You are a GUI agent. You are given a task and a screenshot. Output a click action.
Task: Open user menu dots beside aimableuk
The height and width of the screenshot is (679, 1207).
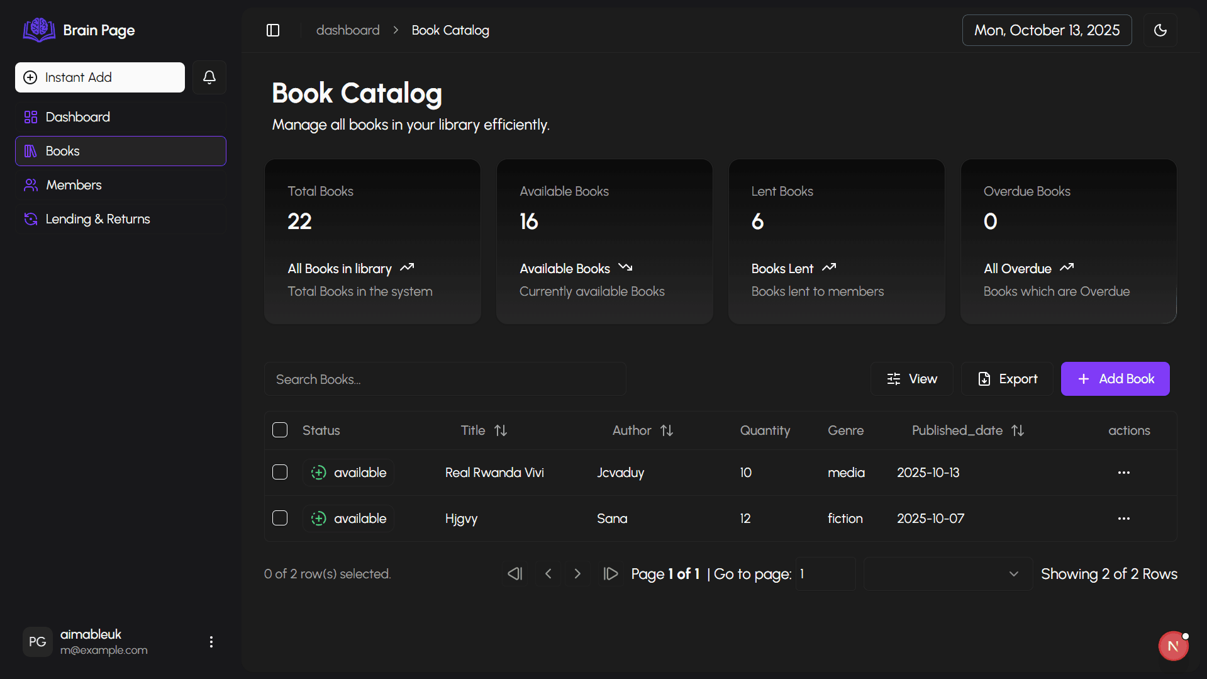coord(211,642)
